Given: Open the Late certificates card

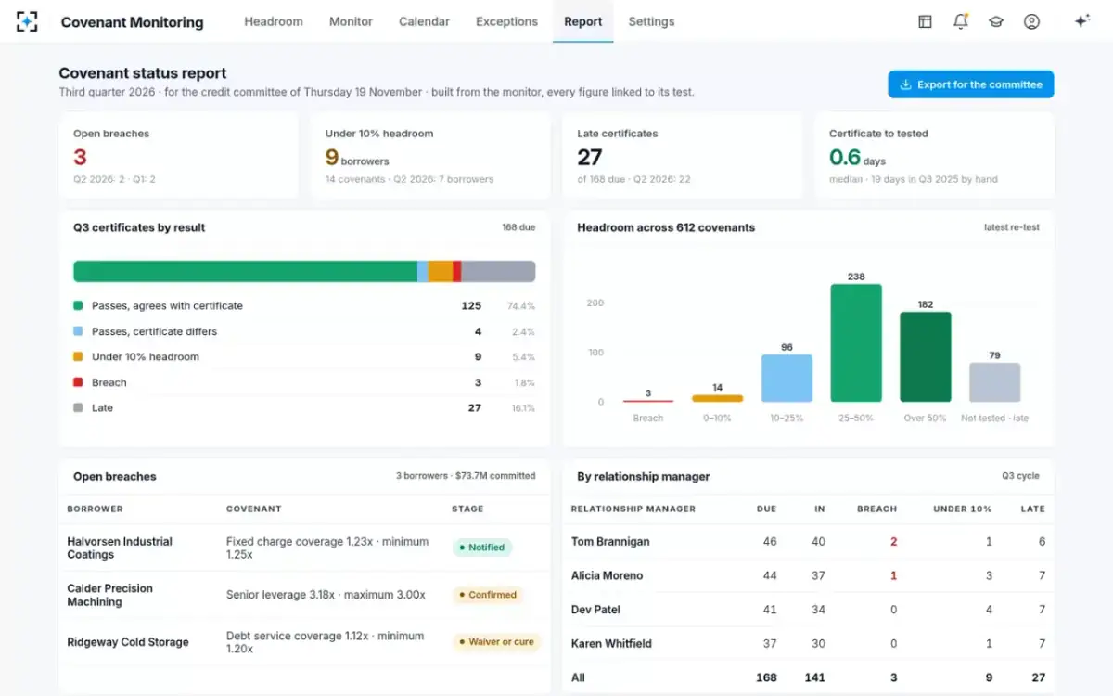Looking at the screenshot, I should 683,156.
